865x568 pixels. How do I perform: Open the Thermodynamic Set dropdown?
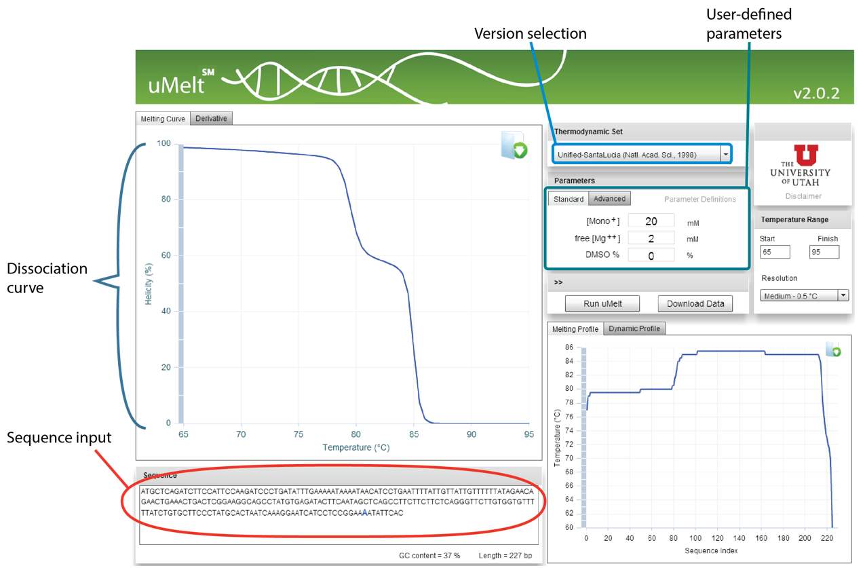pyautogui.click(x=642, y=155)
